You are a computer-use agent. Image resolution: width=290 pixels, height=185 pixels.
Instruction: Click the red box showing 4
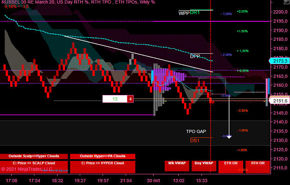[x=130, y=99]
